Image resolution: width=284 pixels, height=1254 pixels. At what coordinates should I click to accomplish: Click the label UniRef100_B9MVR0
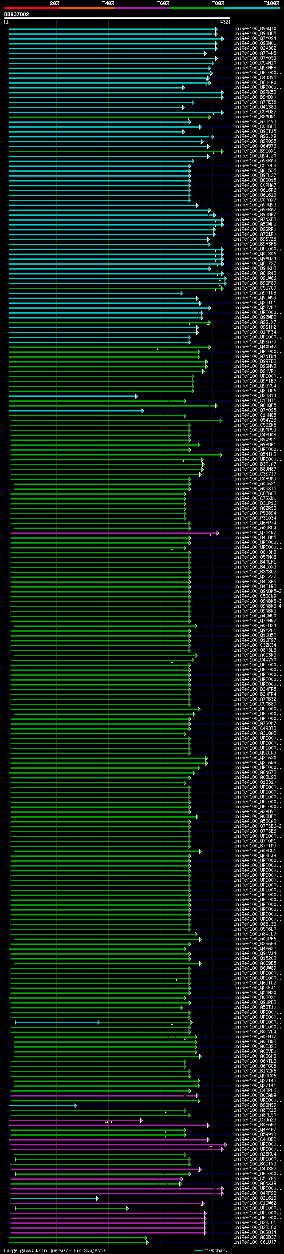click(x=255, y=371)
